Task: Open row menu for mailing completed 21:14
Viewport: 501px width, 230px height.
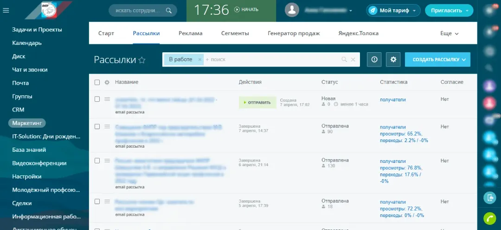Action: click(107, 161)
